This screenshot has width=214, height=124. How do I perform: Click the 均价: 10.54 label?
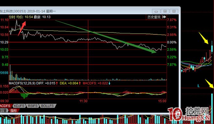click(x=25, y=17)
